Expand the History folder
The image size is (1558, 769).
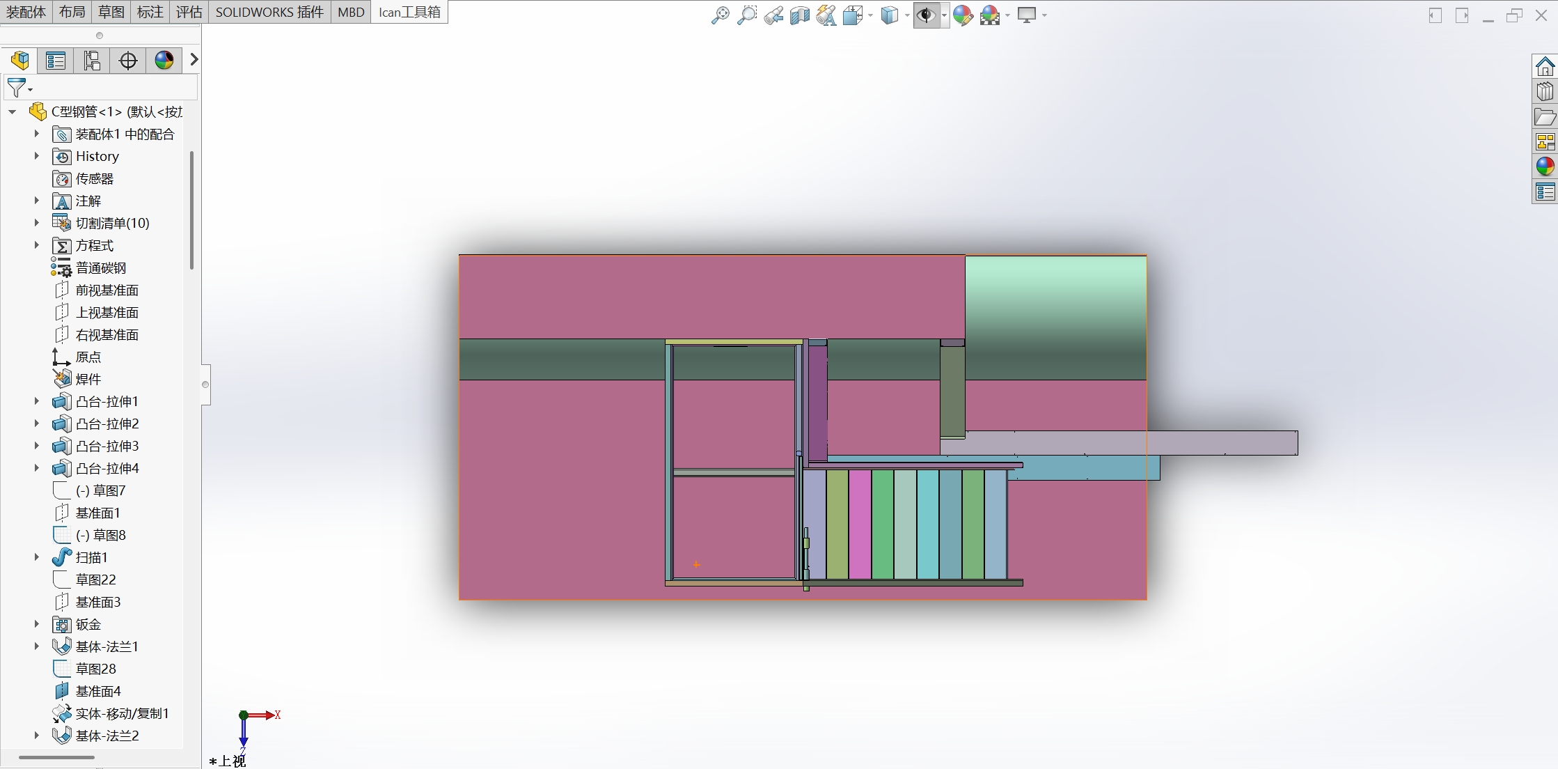point(37,156)
